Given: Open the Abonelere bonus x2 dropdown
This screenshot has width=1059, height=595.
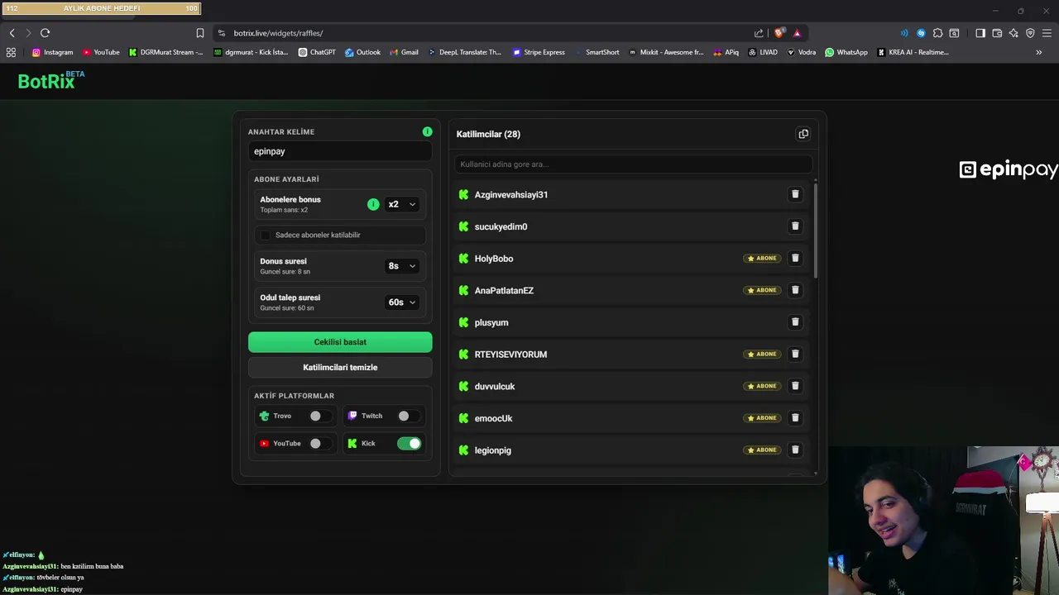Looking at the screenshot, I should click(x=401, y=204).
